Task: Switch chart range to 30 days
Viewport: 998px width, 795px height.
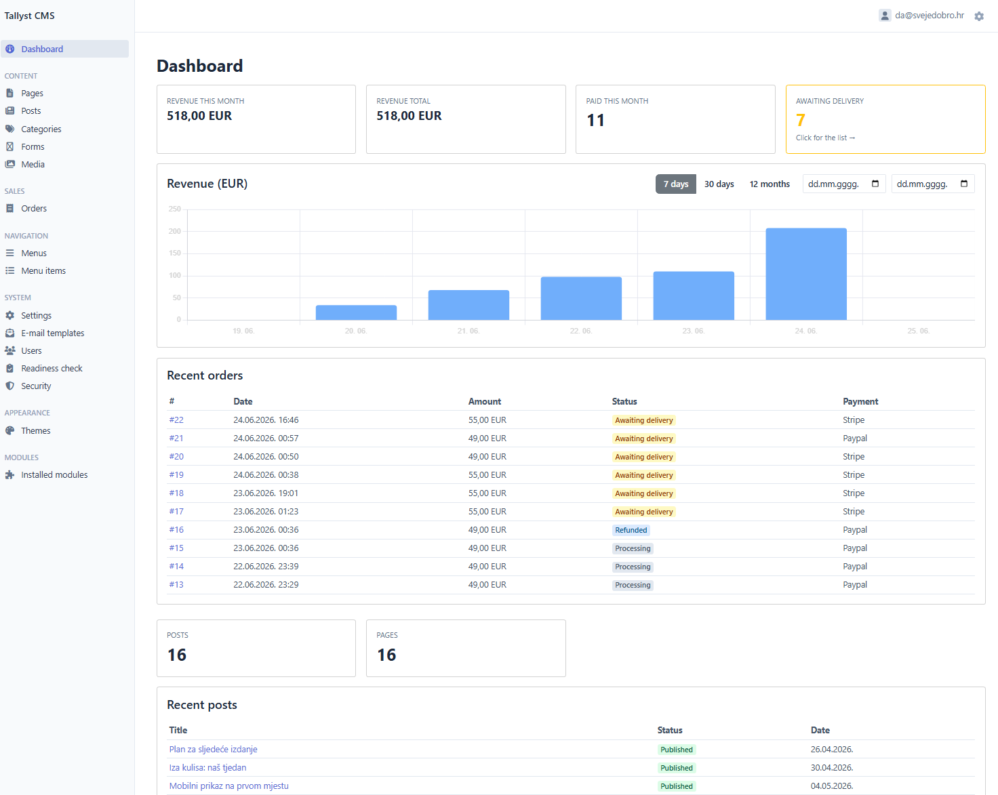Action: 719,184
